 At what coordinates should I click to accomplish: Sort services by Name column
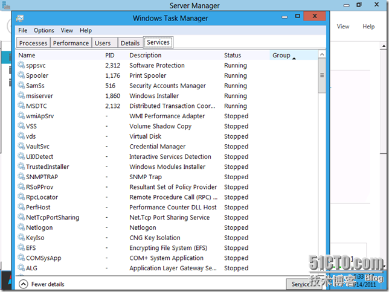(27, 56)
